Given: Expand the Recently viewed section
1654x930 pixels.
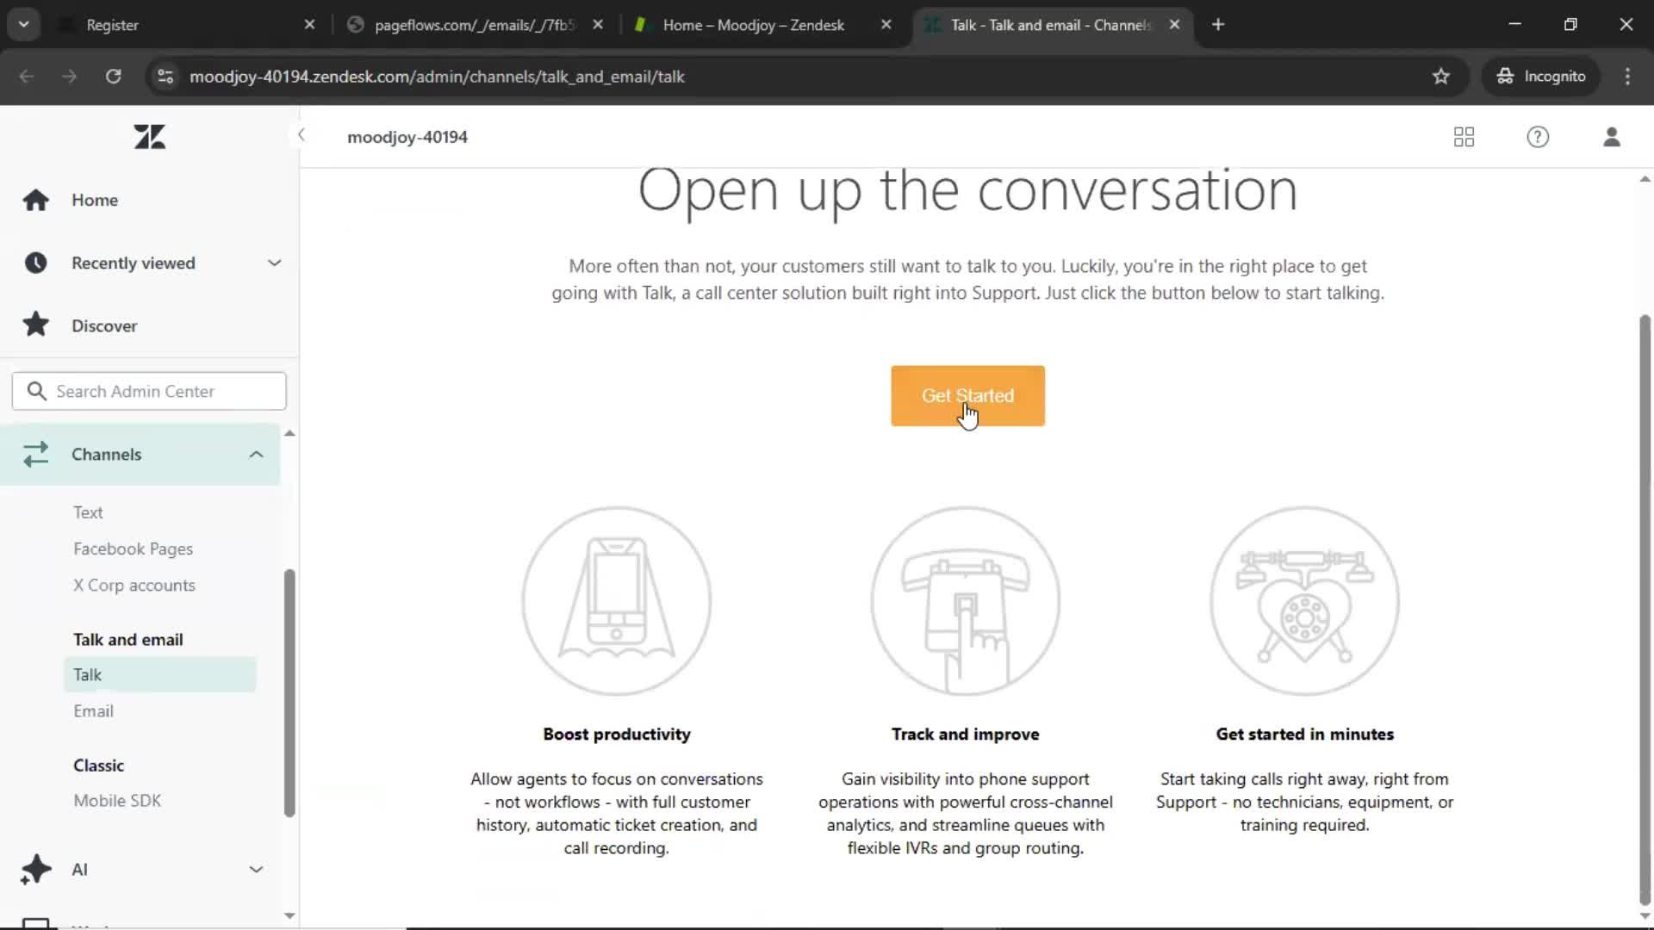Looking at the screenshot, I should (x=274, y=263).
